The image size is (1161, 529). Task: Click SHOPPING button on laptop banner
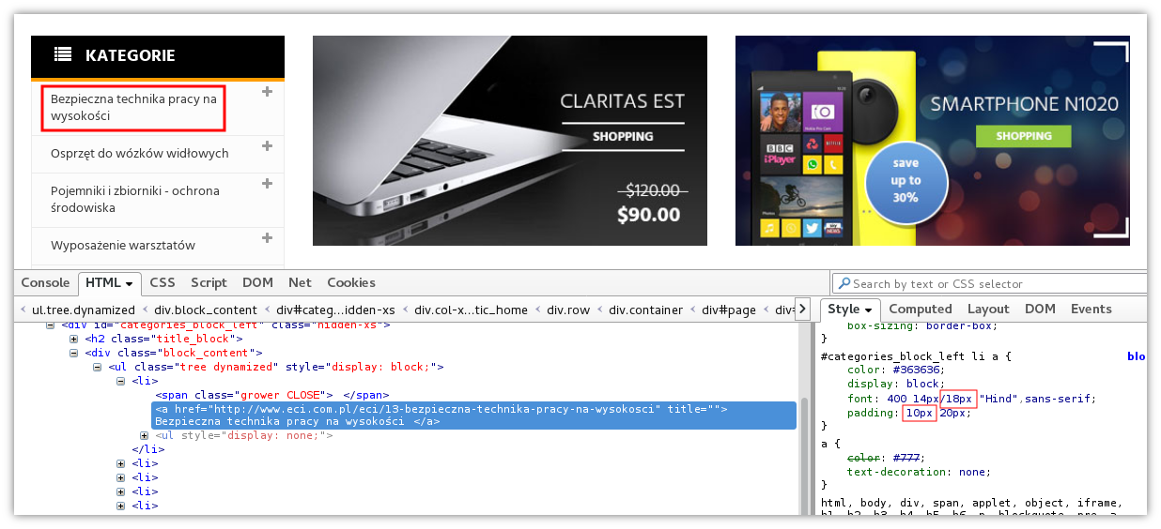coord(623,136)
